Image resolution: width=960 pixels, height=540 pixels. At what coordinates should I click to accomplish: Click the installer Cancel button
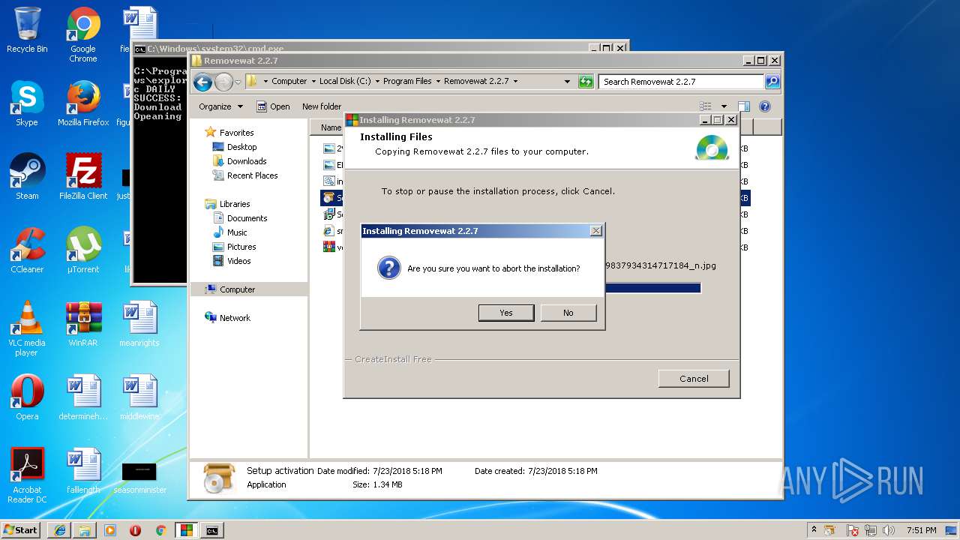[x=694, y=379]
